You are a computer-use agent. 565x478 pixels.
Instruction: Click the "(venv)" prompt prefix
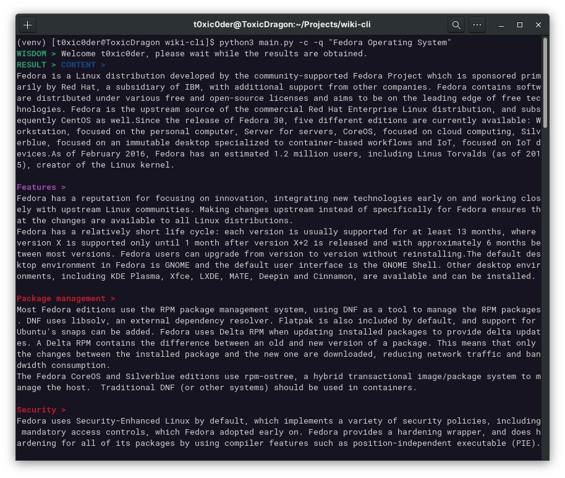(x=32, y=43)
